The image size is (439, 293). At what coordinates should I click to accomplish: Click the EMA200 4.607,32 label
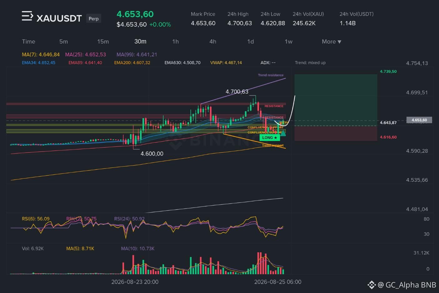(132, 63)
